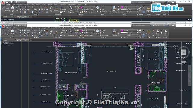The image size is (193, 108).
Task: Open the Express Tools tab in front window
Action: (62, 28)
